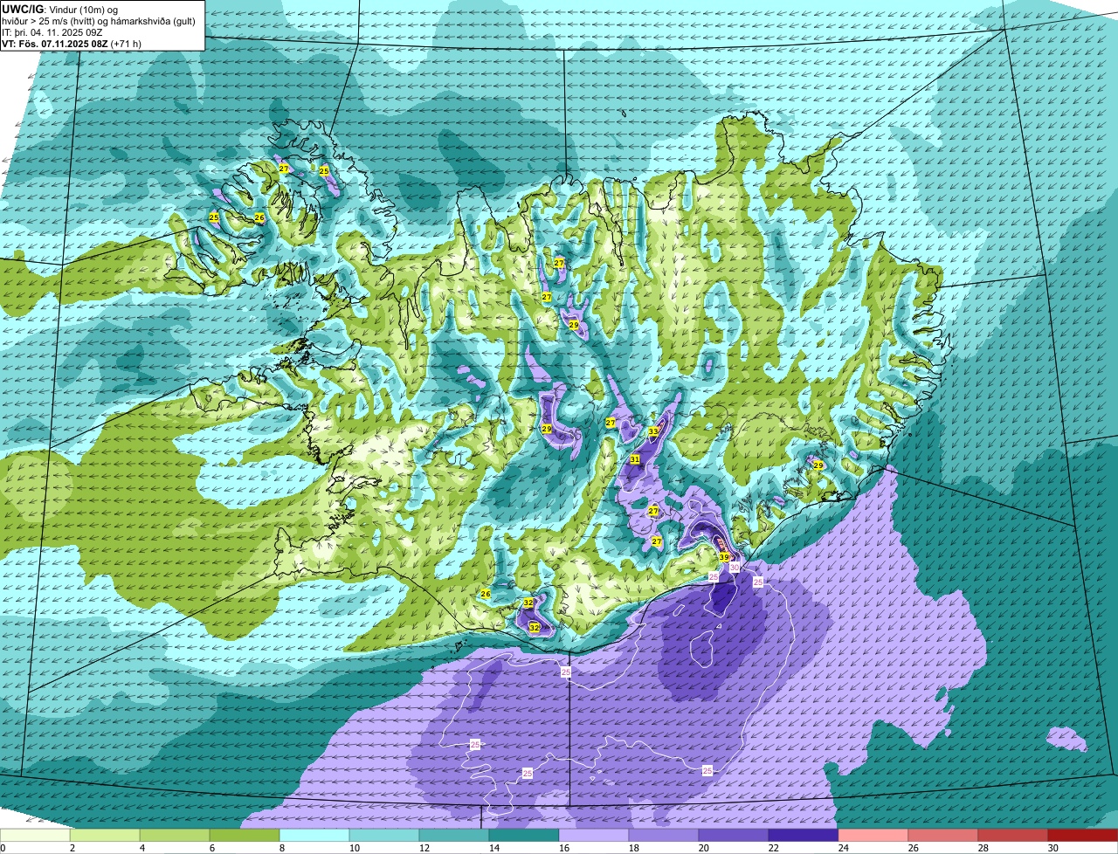Select the 0–2 m/s legend color swatch

pyautogui.click(x=35, y=836)
